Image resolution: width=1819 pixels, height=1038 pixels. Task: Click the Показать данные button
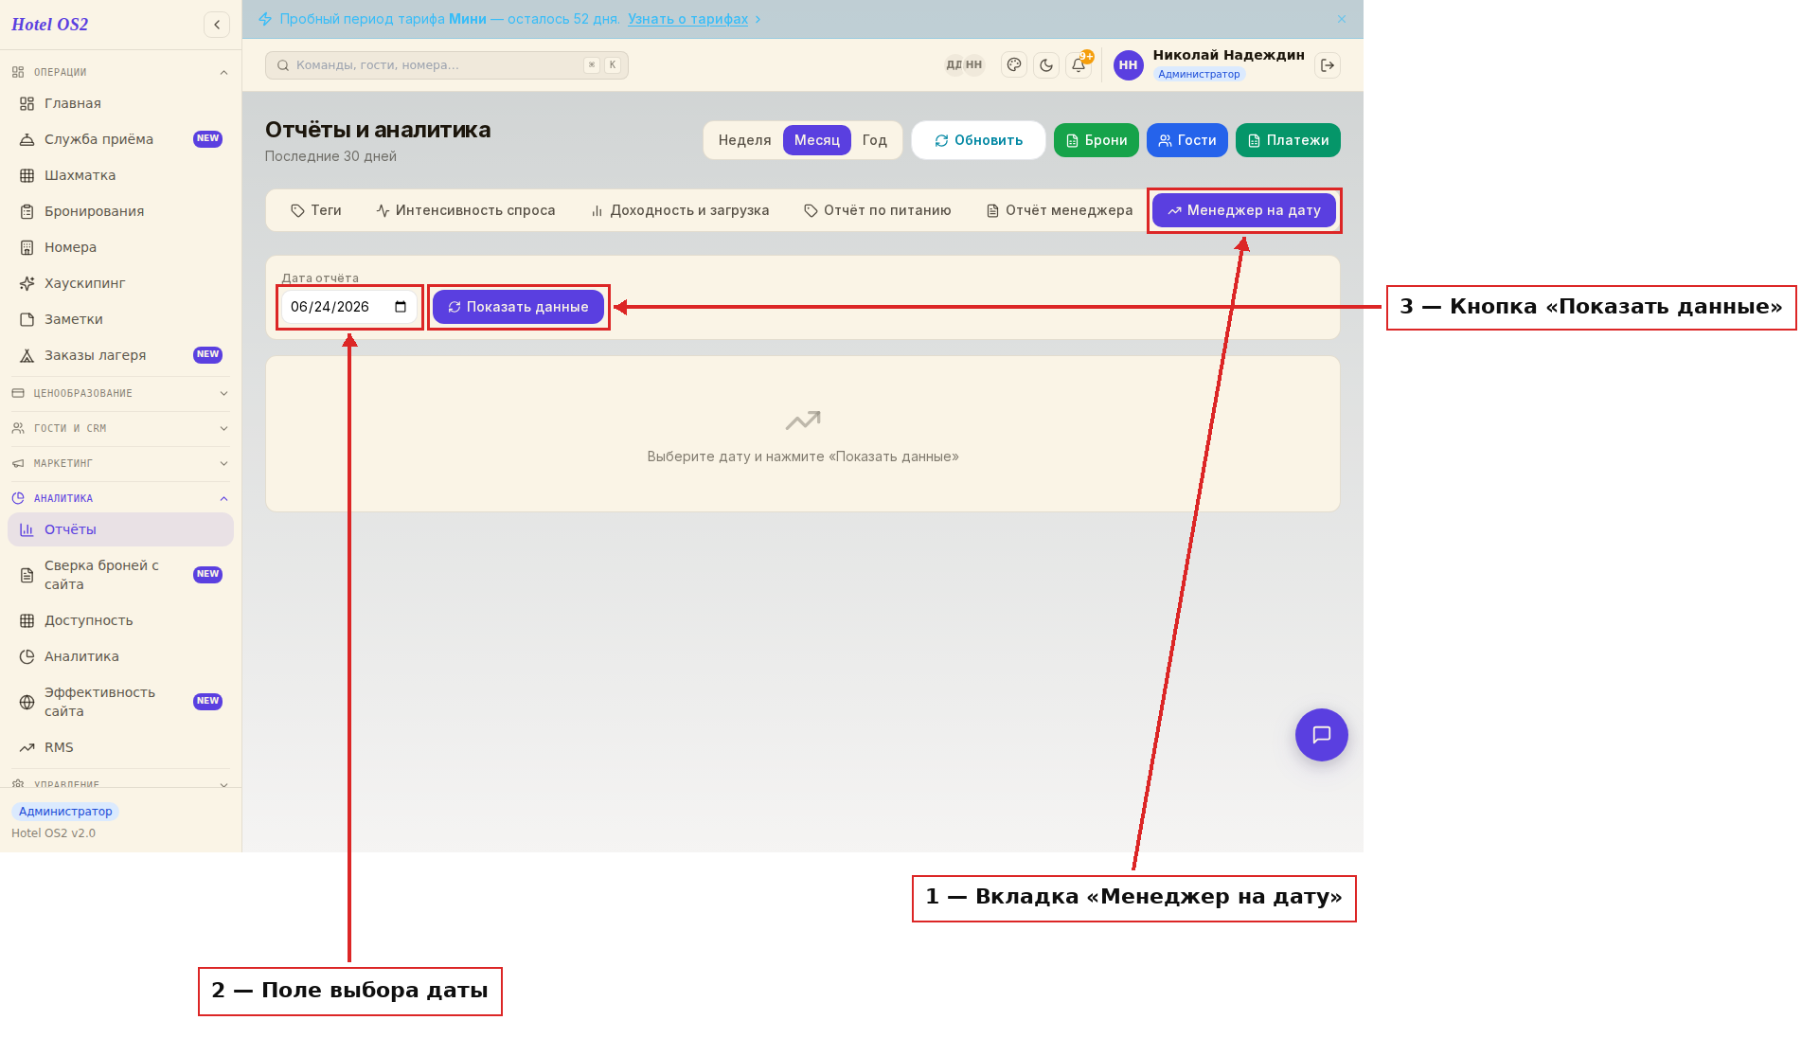click(x=518, y=307)
